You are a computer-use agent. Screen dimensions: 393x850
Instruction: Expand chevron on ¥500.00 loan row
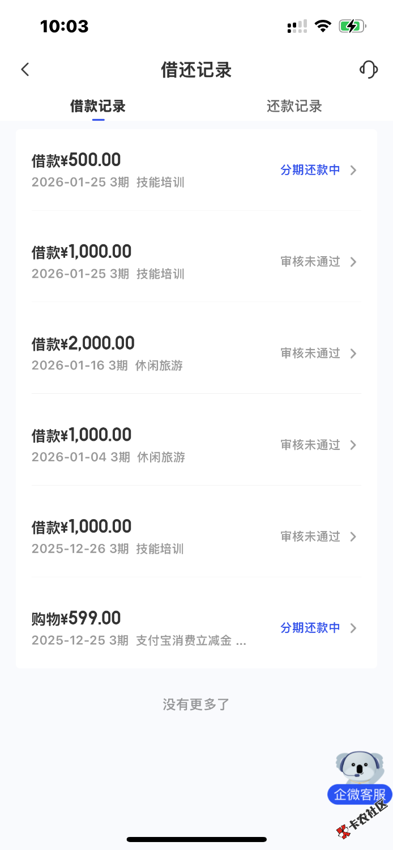coord(353,170)
